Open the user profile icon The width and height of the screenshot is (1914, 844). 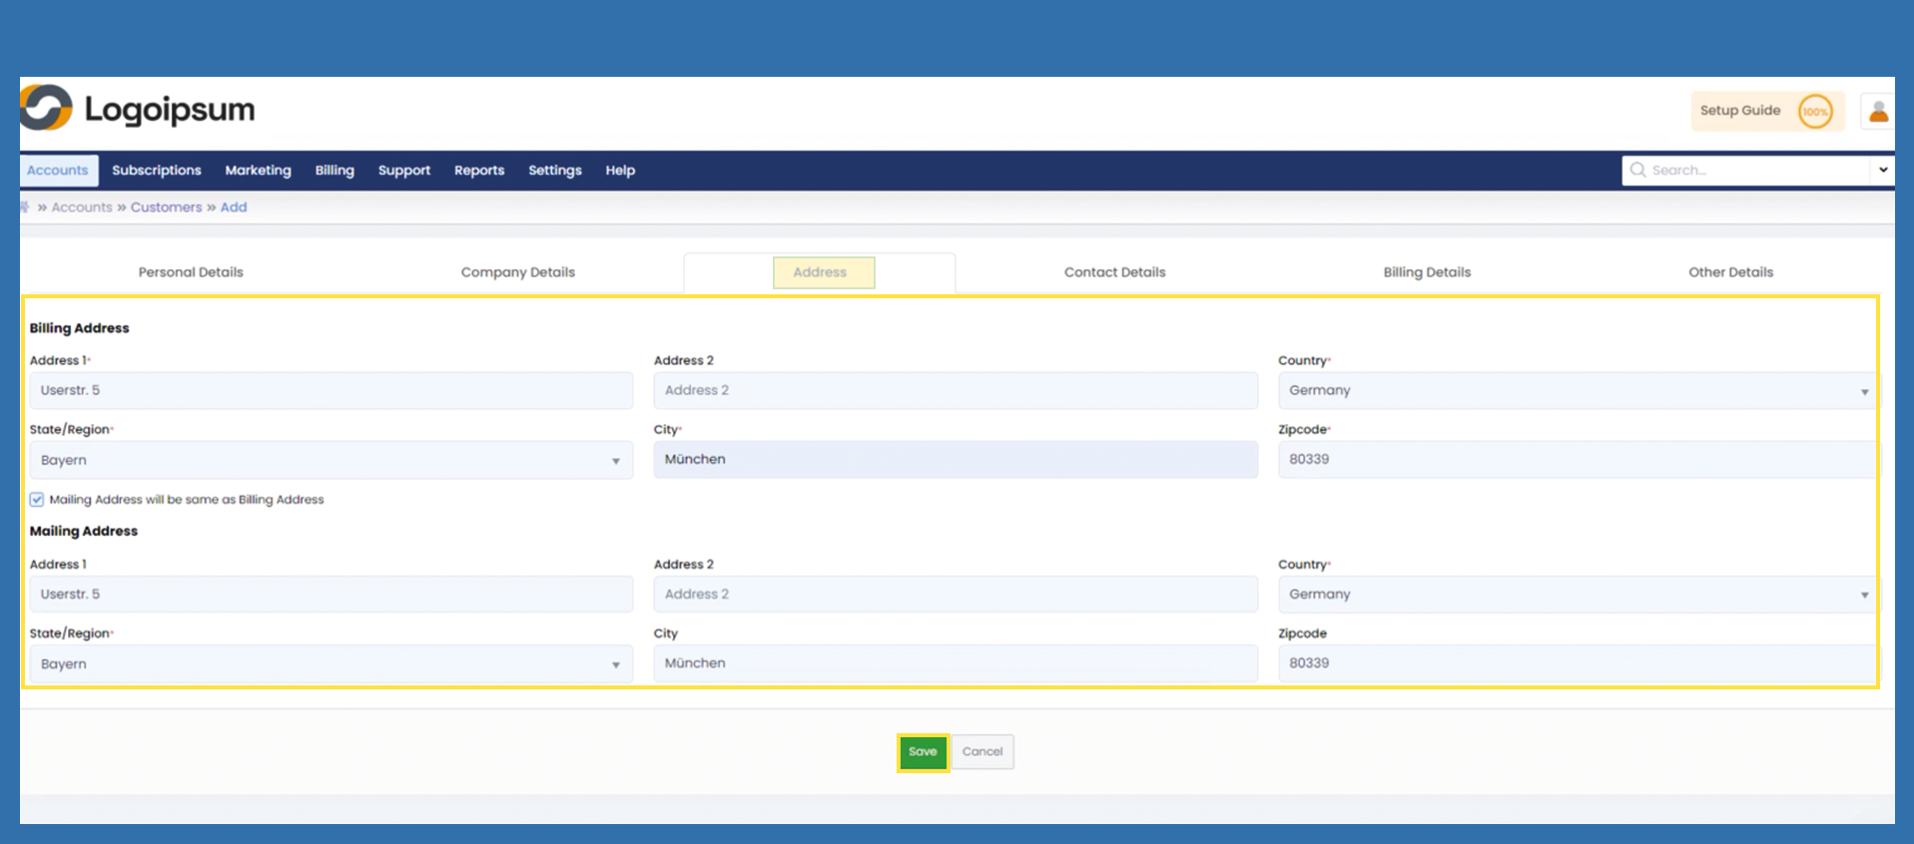(x=1878, y=112)
